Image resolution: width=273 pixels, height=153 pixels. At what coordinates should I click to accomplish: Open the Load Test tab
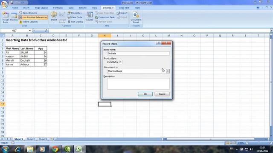pos(124,8)
